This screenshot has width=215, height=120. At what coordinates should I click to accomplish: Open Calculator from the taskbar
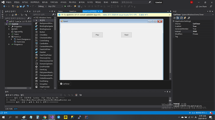pyautogui.click(x=38, y=117)
